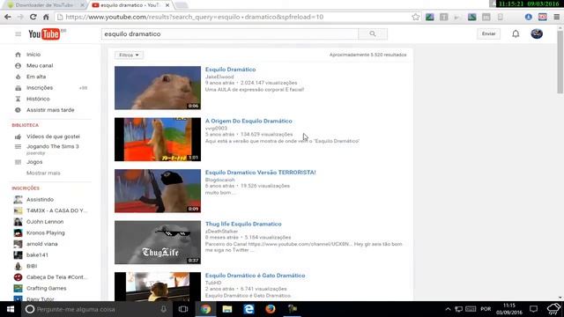This screenshot has height=317, width=564.
Task: Click the thumbs-up icon for Vídeos de que gostei
Action: click(x=18, y=136)
